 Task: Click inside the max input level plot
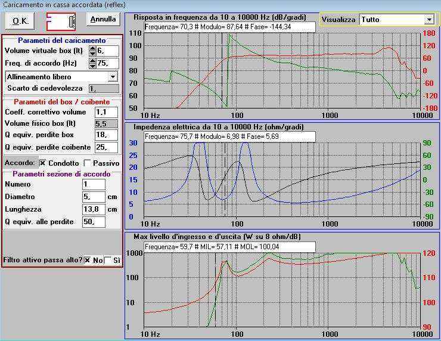click(x=282, y=290)
